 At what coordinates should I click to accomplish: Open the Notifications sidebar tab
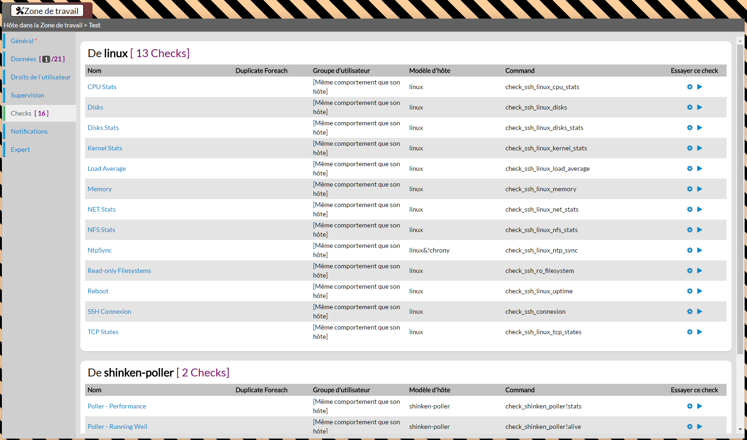pyautogui.click(x=29, y=131)
